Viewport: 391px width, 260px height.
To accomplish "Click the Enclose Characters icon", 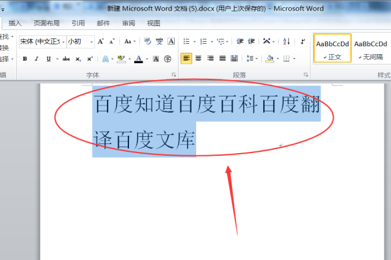I will (x=167, y=59).
